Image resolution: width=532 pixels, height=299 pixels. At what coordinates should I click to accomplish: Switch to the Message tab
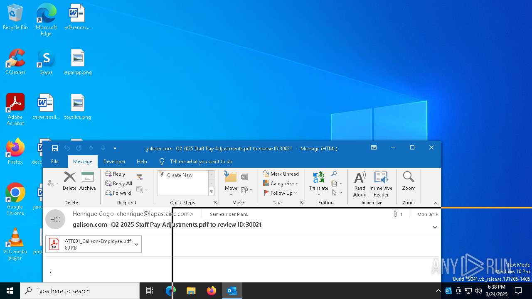tap(83, 162)
